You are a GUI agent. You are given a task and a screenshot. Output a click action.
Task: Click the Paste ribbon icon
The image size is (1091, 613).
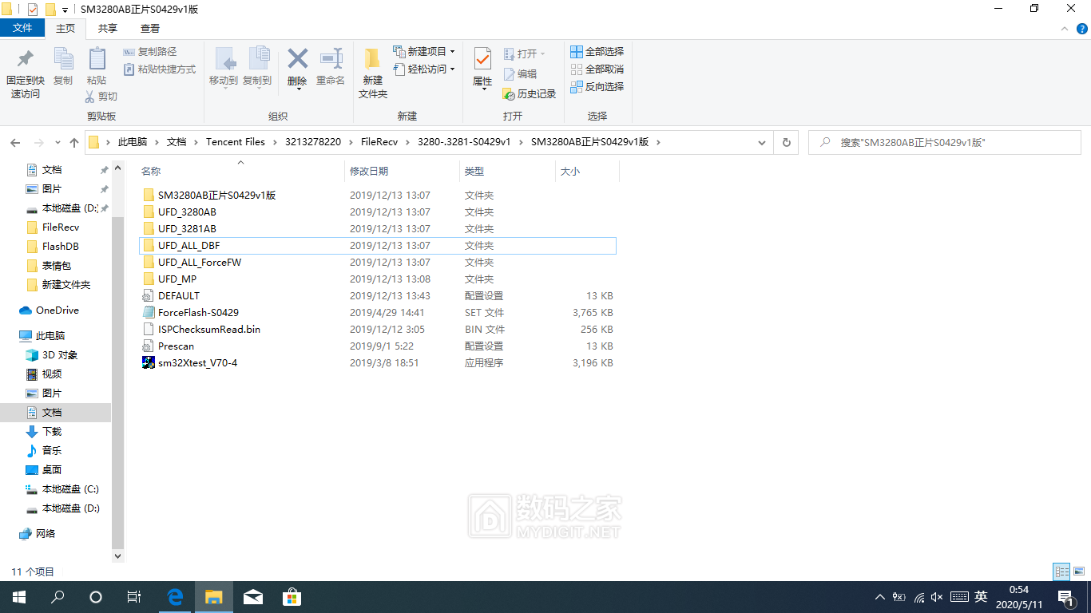pos(97,67)
